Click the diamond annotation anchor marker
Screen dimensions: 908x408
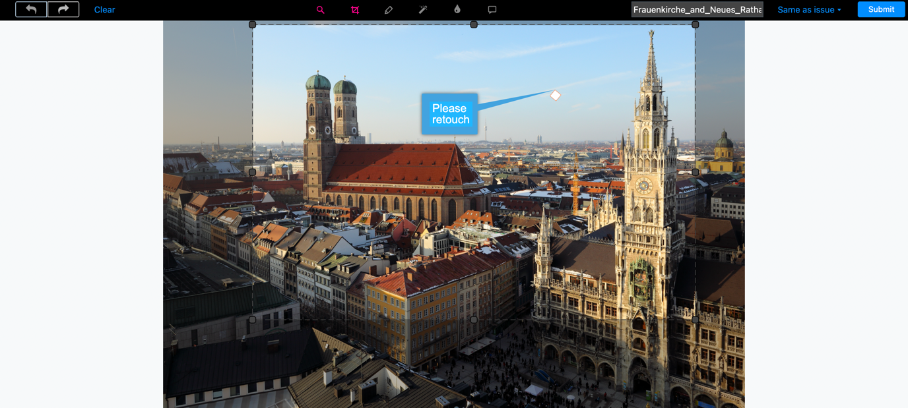(555, 94)
